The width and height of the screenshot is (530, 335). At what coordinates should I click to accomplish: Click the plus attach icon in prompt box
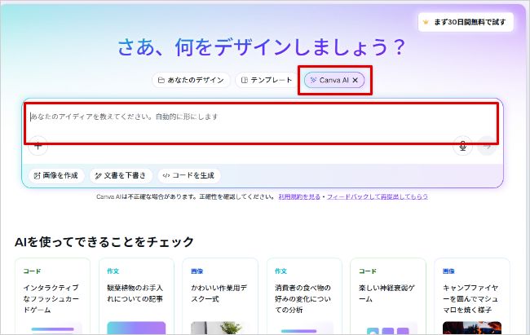pos(38,146)
